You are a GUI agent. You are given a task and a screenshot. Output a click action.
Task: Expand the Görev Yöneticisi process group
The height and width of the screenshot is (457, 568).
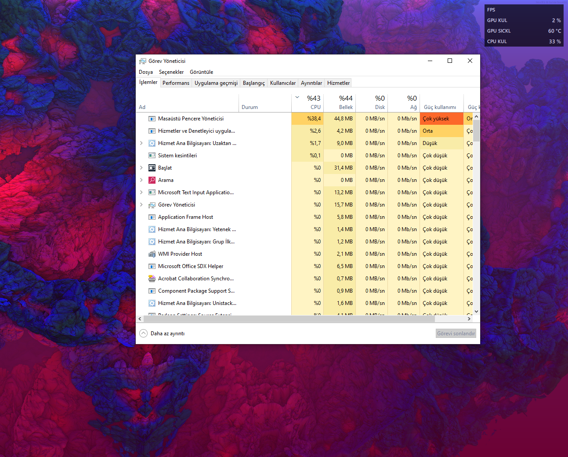click(141, 205)
